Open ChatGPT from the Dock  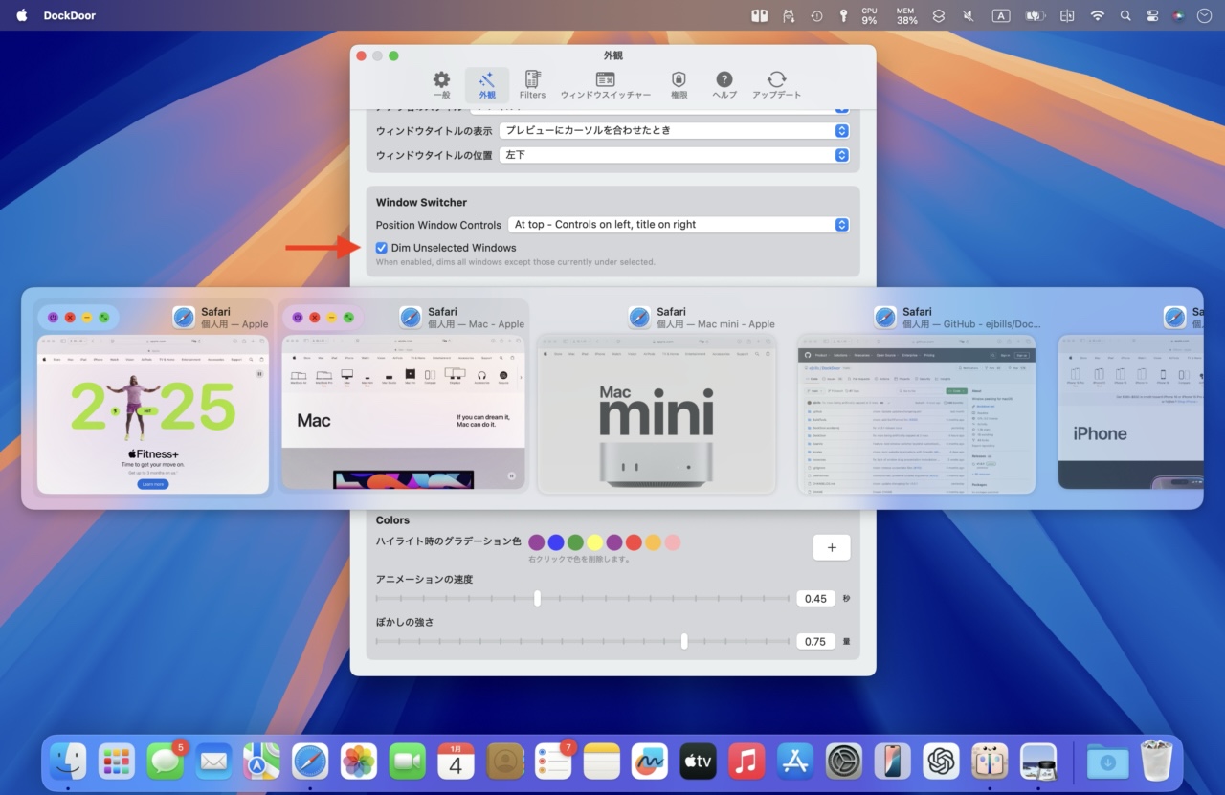(941, 762)
